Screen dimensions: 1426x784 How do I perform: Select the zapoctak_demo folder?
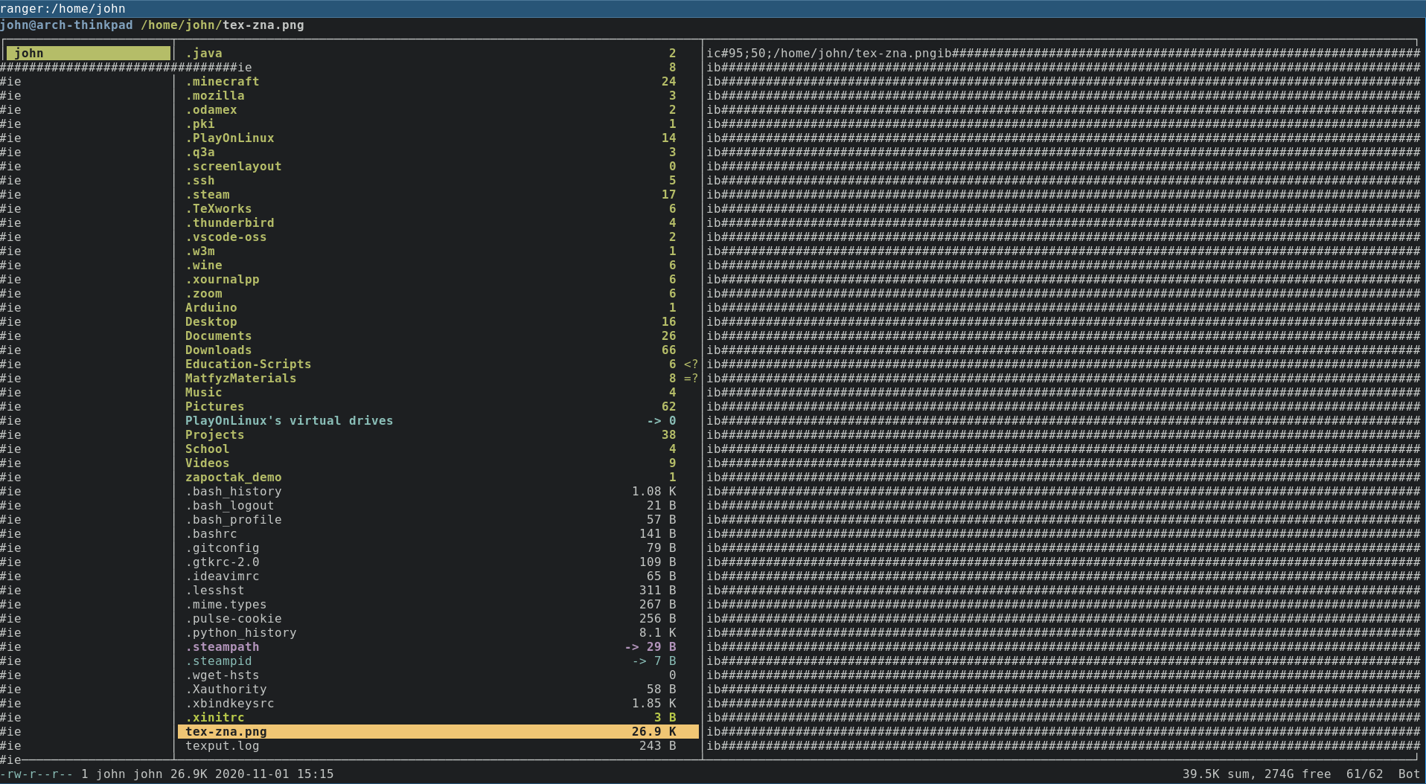coord(438,477)
